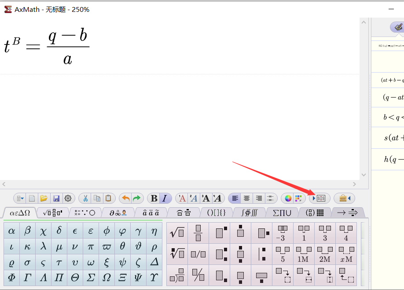Screen dimensions: 404x290
Task: Click the Paste clipboard icon
Action: click(x=108, y=198)
